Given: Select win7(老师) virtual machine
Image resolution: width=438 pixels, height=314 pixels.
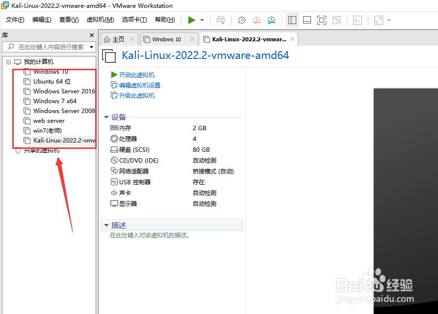Looking at the screenshot, I should pos(48,131).
